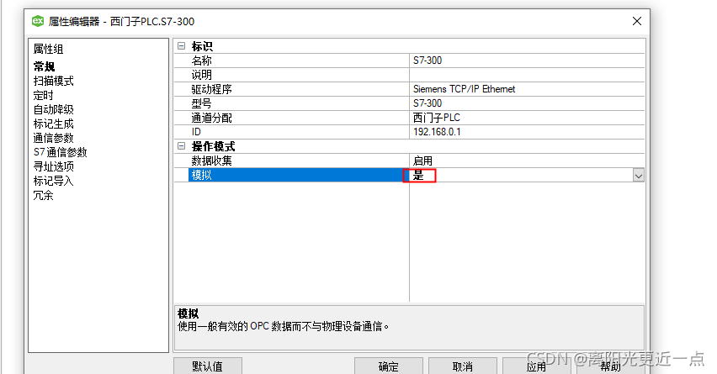Click the 默认值 button
This screenshot has height=374, width=717.
coord(208,366)
